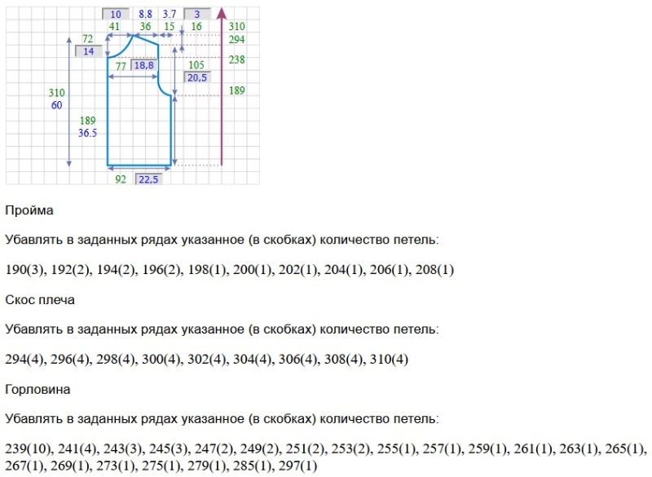Select the shoulder slope field showing 3
The height and width of the screenshot is (477, 652).
click(196, 14)
